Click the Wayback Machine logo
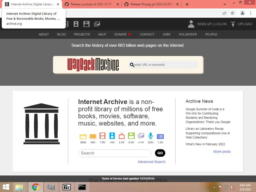This screenshot has width=256, height=192. (93, 64)
